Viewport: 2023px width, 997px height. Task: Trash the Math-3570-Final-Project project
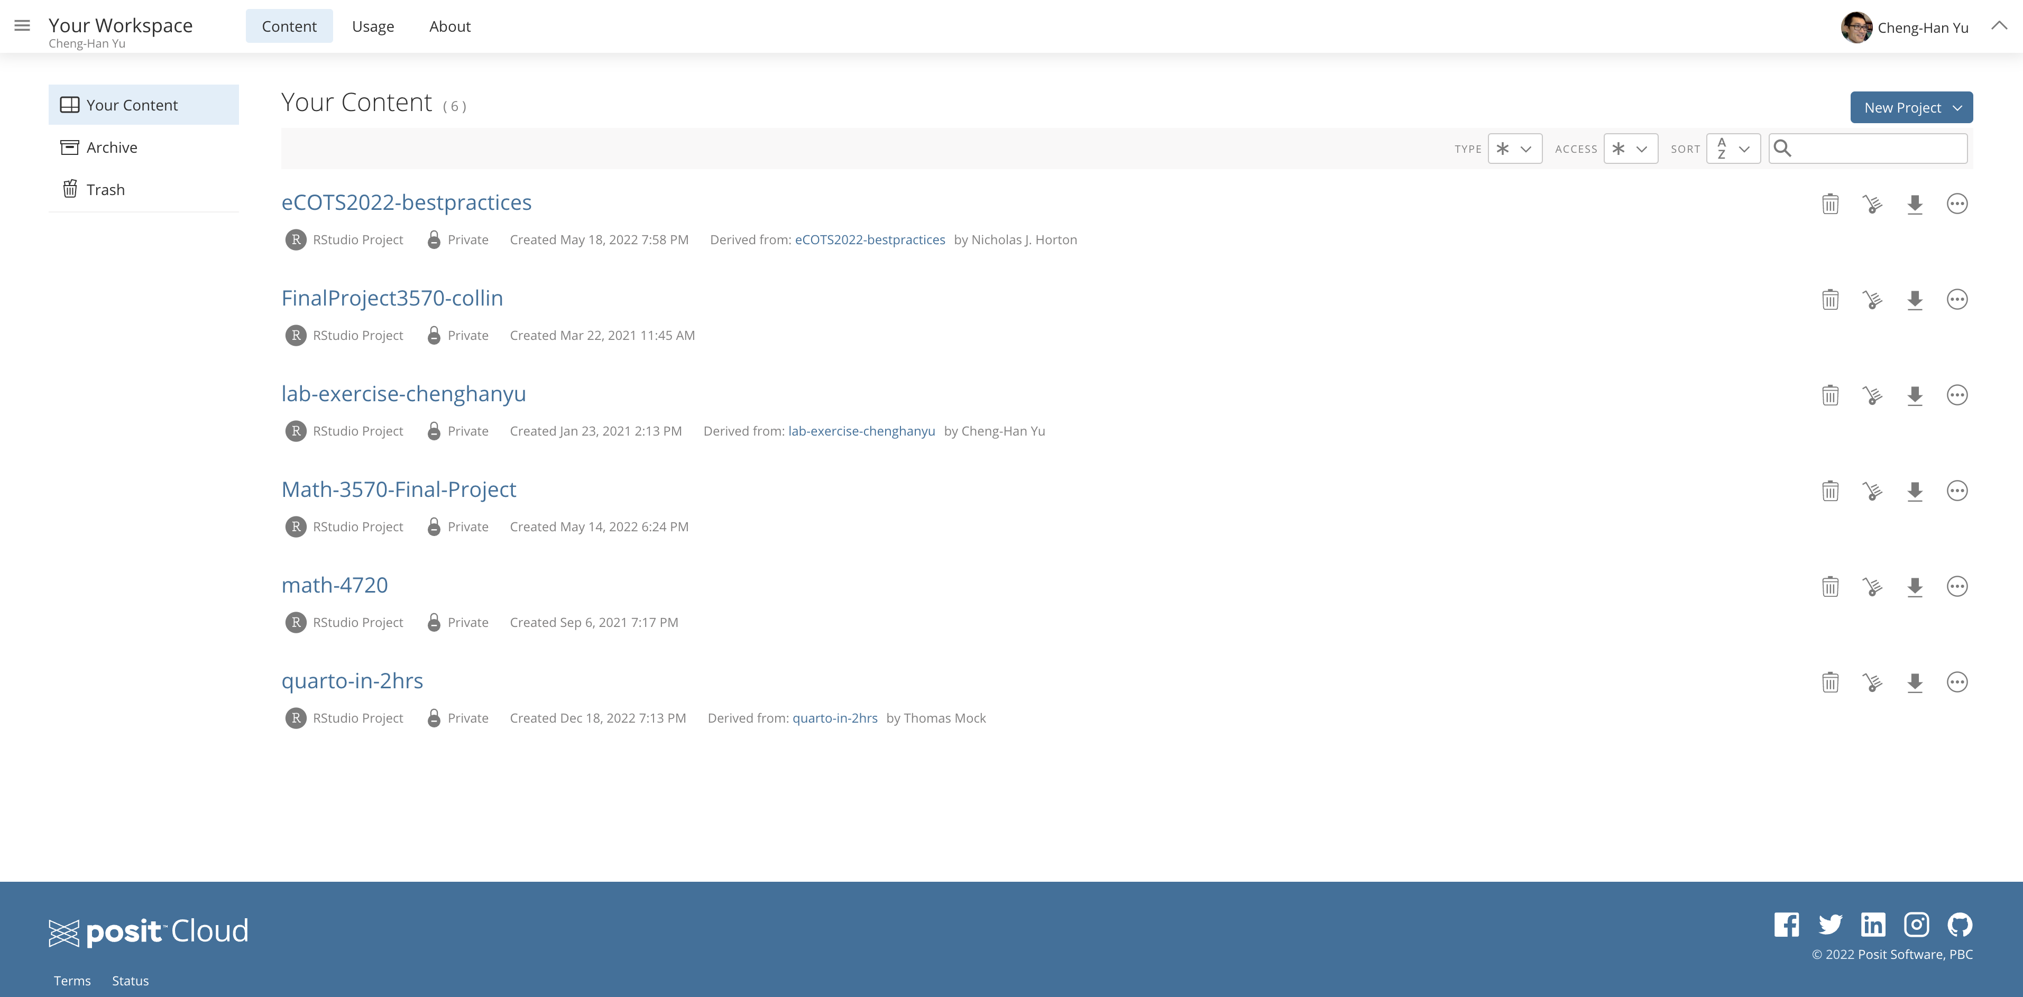tap(1830, 492)
